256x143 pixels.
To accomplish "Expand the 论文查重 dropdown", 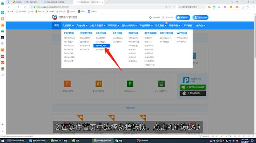I will pos(161,25).
